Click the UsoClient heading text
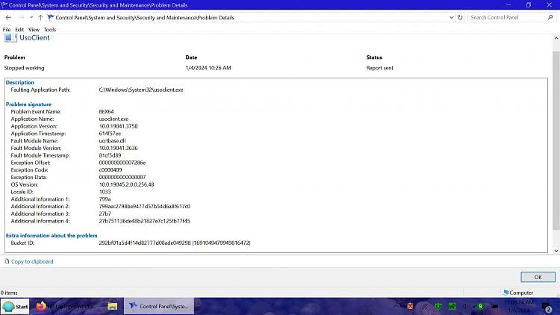Viewport: 560px width, 315px height. tap(34, 38)
